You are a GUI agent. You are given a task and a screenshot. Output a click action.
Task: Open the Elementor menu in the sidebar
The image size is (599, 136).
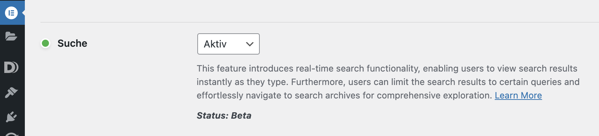pos(11,13)
